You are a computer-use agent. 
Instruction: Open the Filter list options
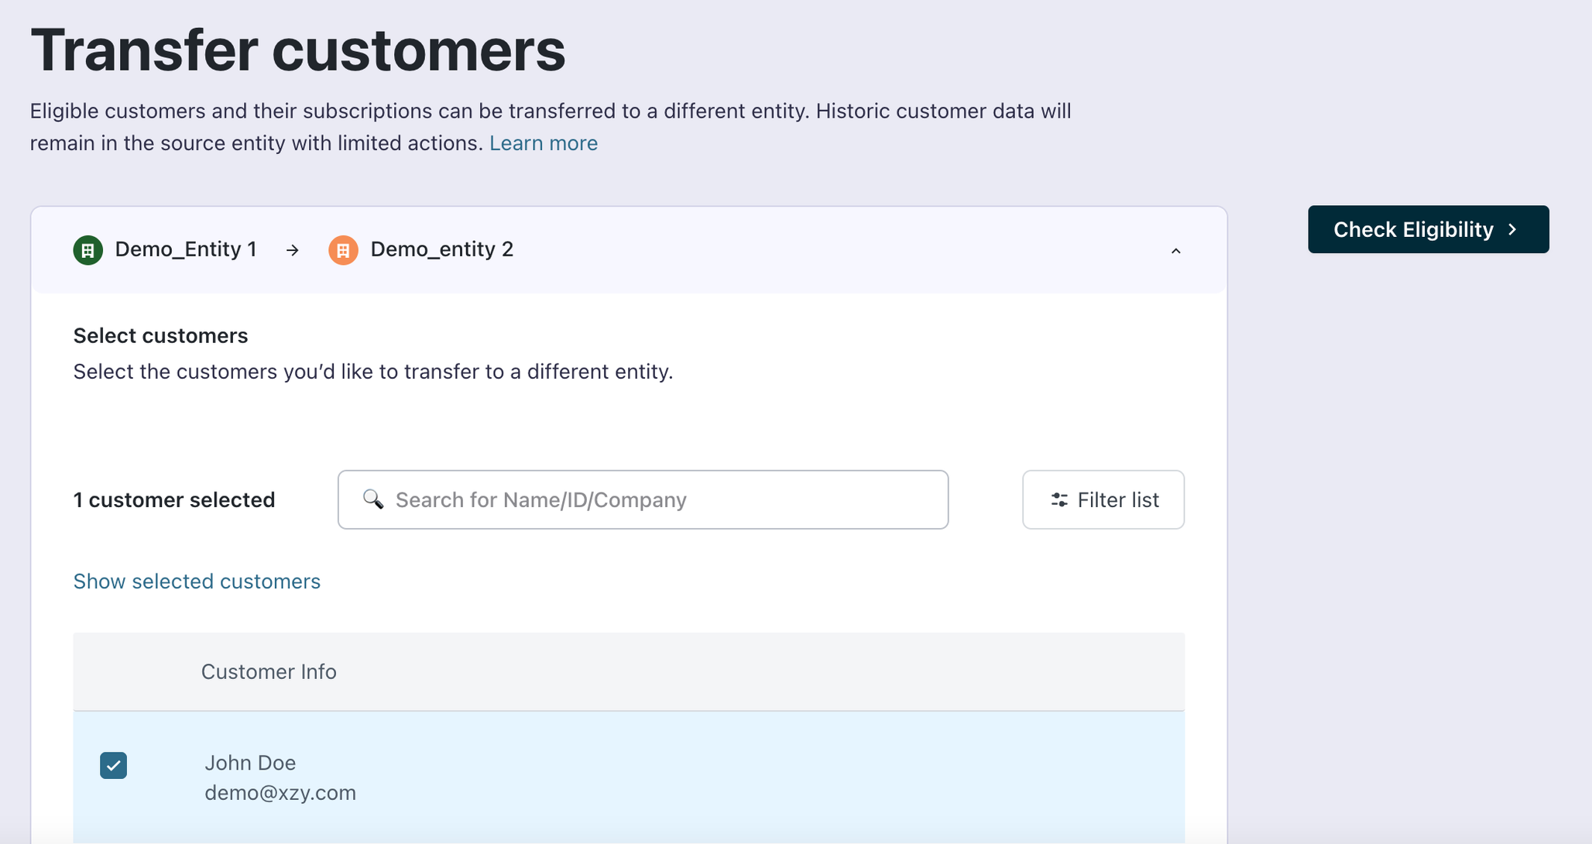(x=1103, y=500)
